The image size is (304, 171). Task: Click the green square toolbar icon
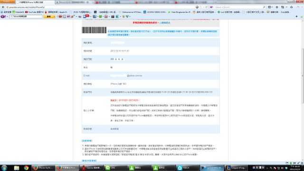pyautogui.click(x=100, y=17)
